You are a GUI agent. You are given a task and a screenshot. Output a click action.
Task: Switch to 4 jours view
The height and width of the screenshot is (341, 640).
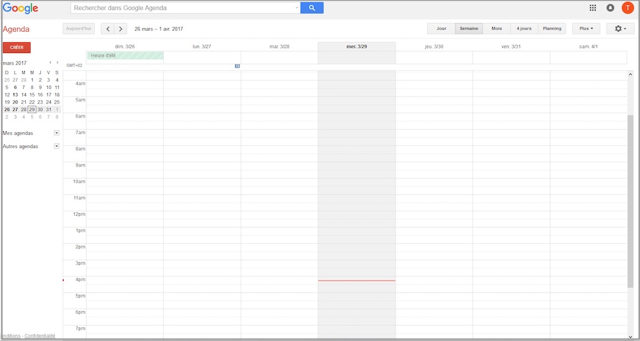coord(524,29)
